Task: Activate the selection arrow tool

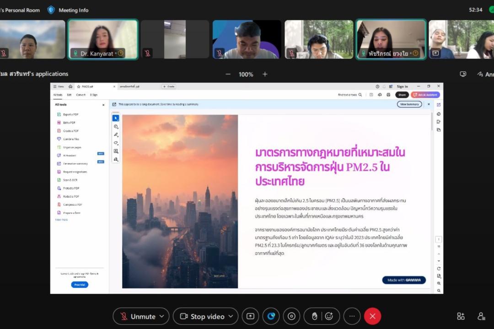Action: point(116,118)
